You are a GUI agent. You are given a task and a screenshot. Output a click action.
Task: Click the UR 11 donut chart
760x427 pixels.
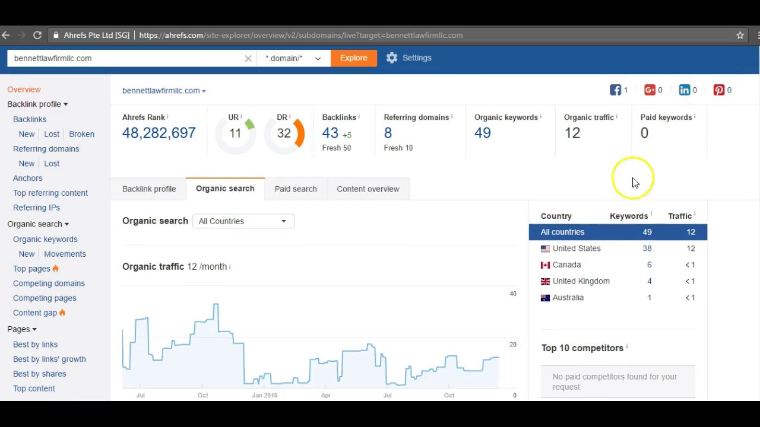click(x=236, y=133)
